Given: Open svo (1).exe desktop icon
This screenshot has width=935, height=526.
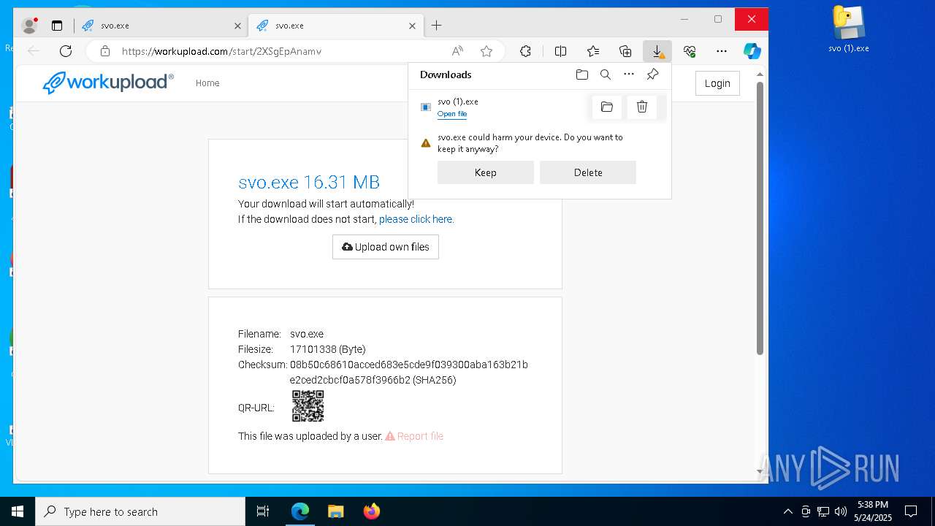Looking at the screenshot, I should click(849, 30).
